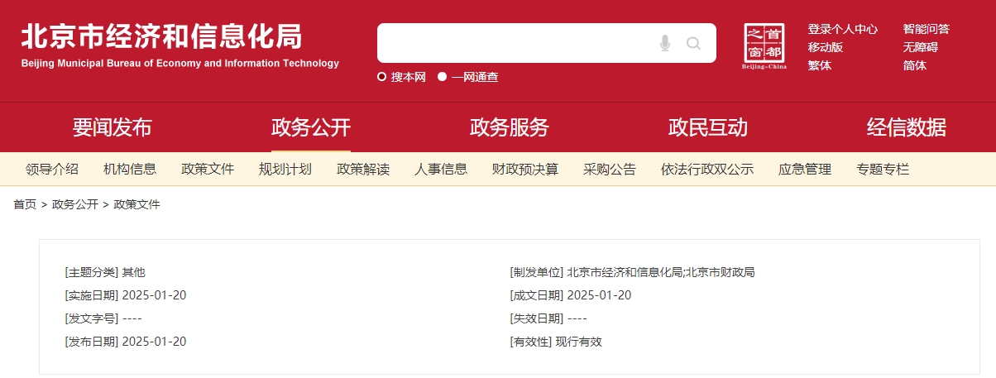Click 首页 in the breadcrumb

(25, 204)
